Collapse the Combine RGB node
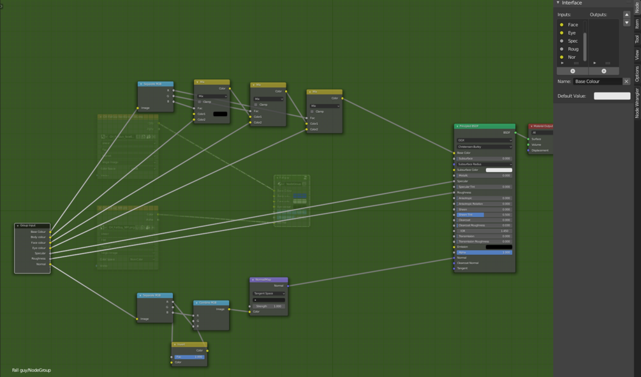This screenshot has width=641, height=377. (x=196, y=303)
